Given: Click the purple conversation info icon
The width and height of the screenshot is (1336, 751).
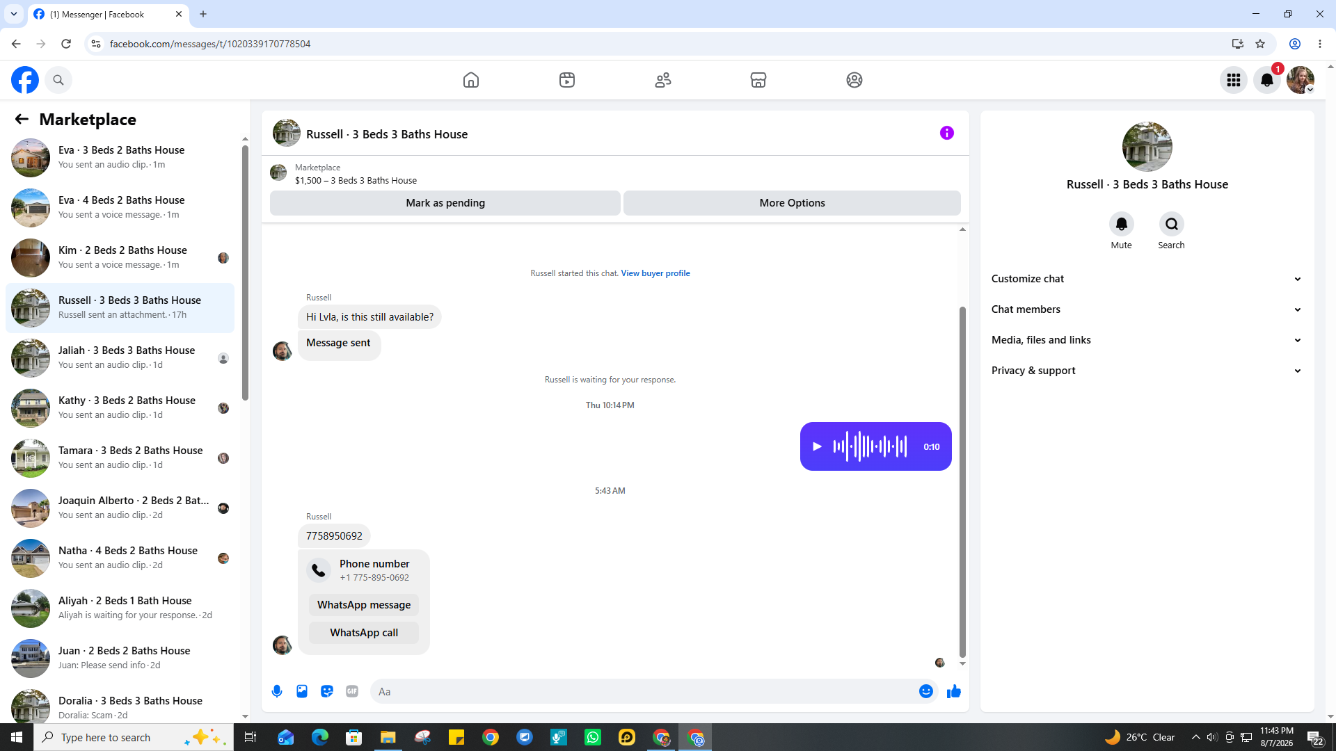Looking at the screenshot, I should coord(947,133).
